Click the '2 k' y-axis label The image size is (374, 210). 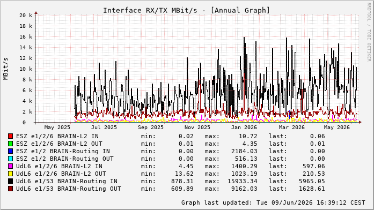tap(28, 111)
